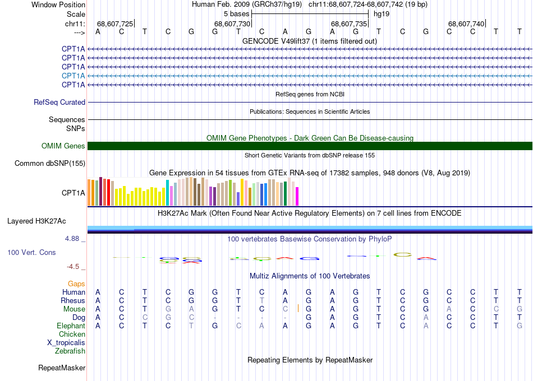Click the 68,607,730 ruler position marker
Viewport: 533px width, 381px height.
coord(232,24)
